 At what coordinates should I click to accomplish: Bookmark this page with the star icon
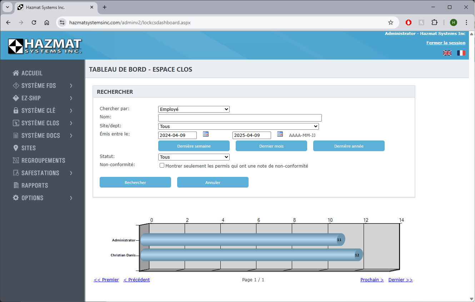coord(391,22)
